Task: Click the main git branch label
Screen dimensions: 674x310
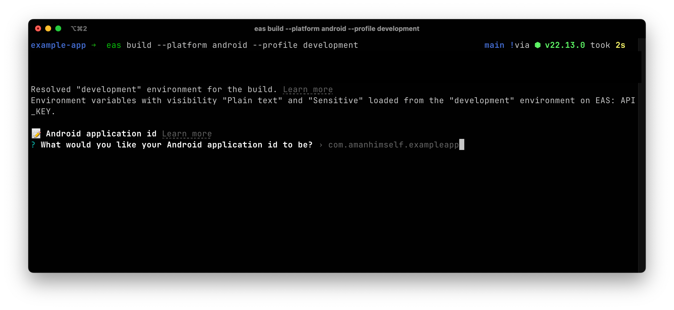Action: point(494,45)
